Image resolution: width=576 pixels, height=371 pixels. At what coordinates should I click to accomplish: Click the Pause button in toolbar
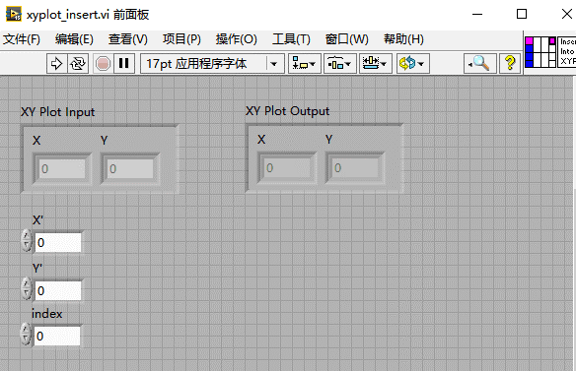coord(124,64)
